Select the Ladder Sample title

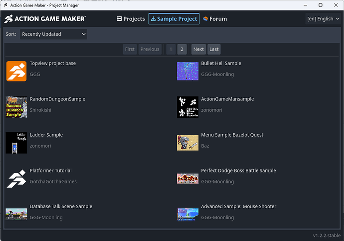click(x=46, y=135)
